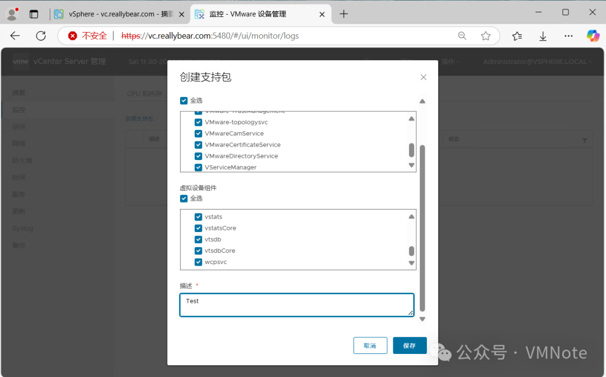
Task: Toggle the first 全选 checkbox
Action: coord(184,101)
